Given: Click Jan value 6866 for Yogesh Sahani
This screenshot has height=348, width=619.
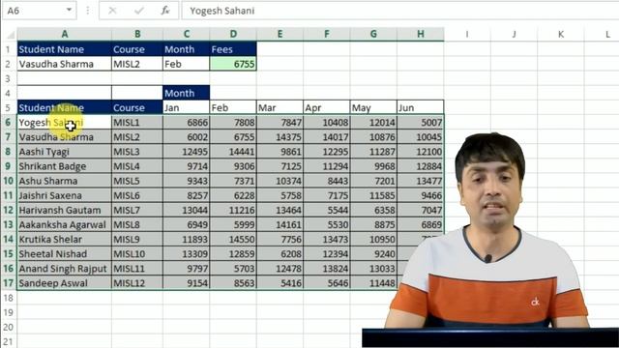Looking at the screenshot, I should click(x=187, y=123).
